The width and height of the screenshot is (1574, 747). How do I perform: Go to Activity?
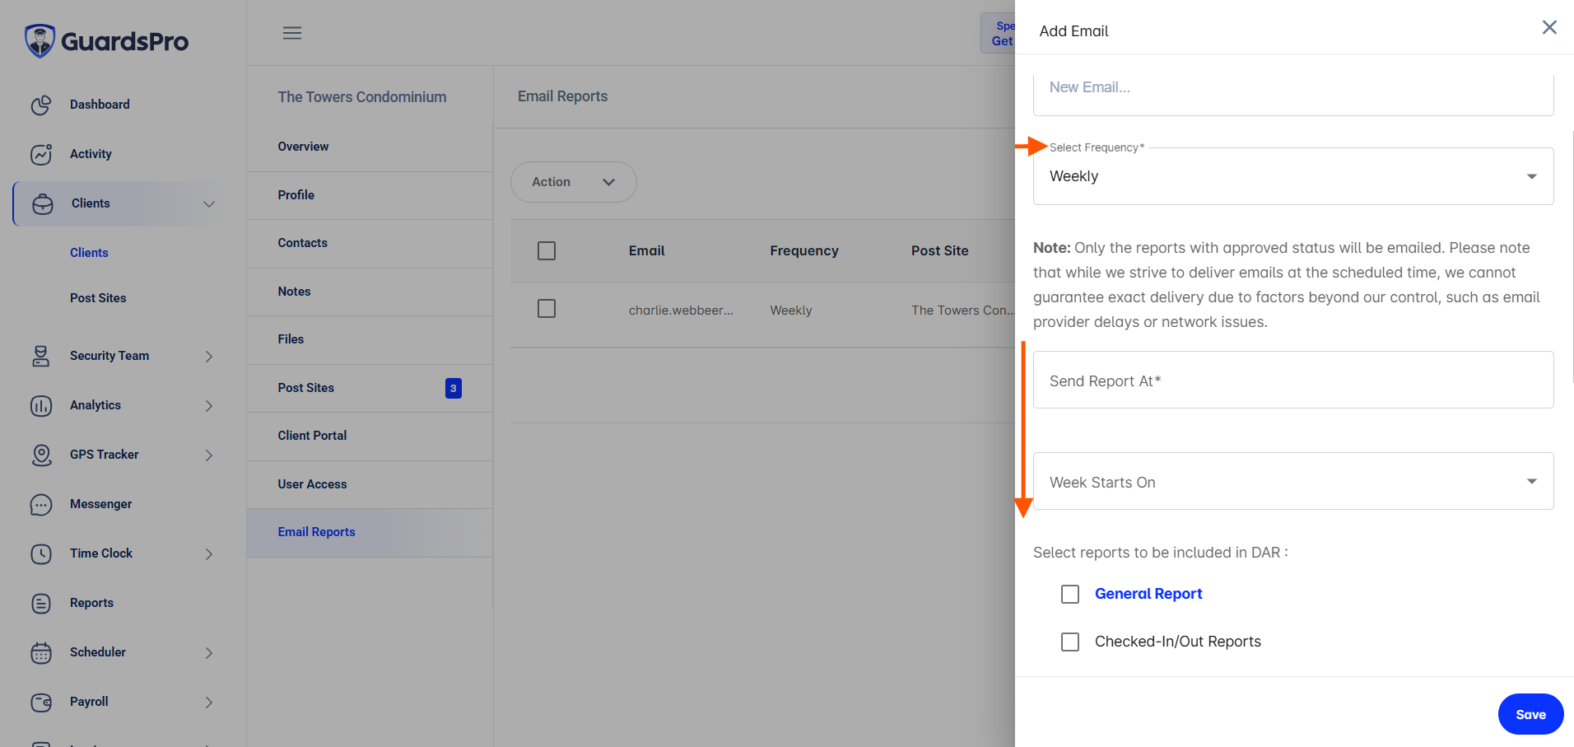coord(91,154)
